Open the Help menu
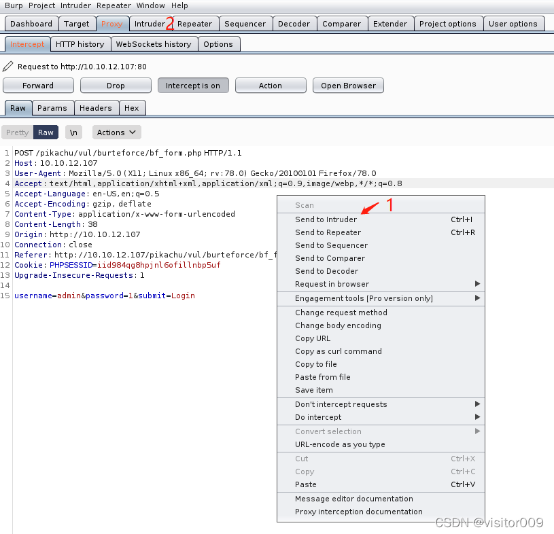Image resolution: width=554 pixels, height=534 pixels. point(179,5)
